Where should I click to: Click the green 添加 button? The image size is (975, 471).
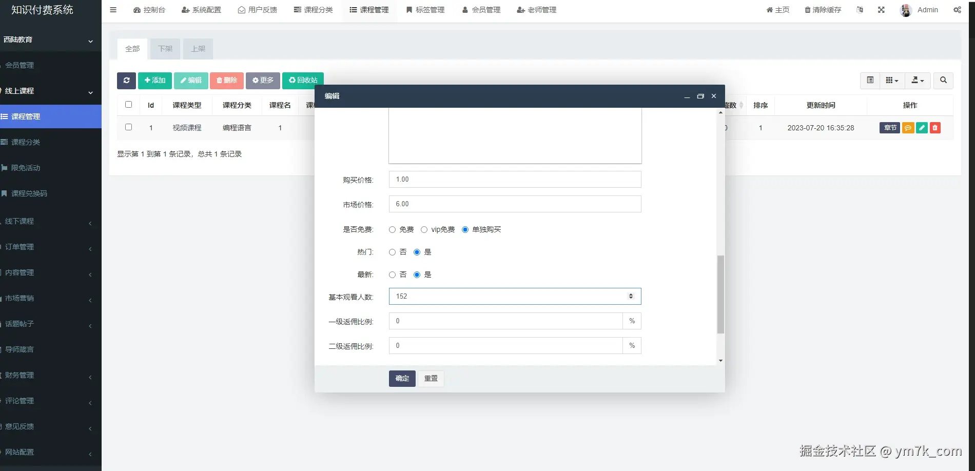pos(155,81)
